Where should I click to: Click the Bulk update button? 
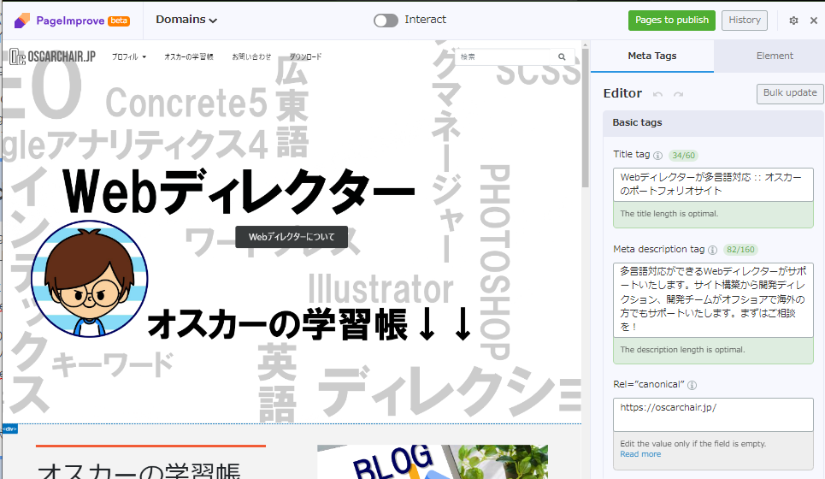point(789,93)
